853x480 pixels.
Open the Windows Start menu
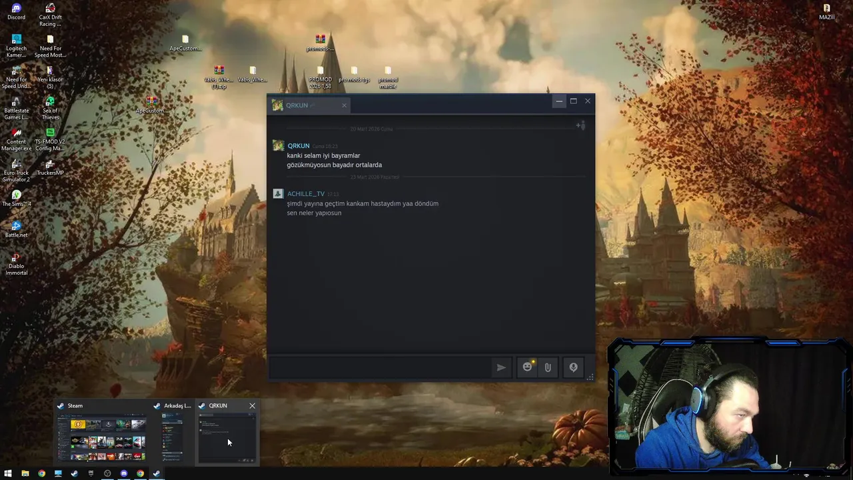coord(8,473)
